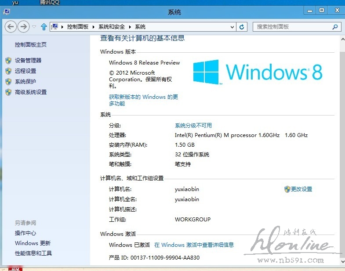Open the address bar history dropdown
Viewport: 345px width, 271px height.
pyautogui.click(x=232, y=27)
